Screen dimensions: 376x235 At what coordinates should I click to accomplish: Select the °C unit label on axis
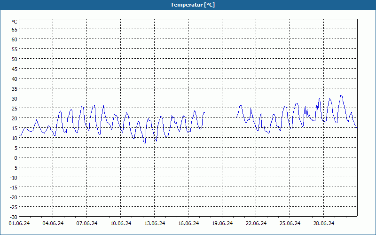15,22
